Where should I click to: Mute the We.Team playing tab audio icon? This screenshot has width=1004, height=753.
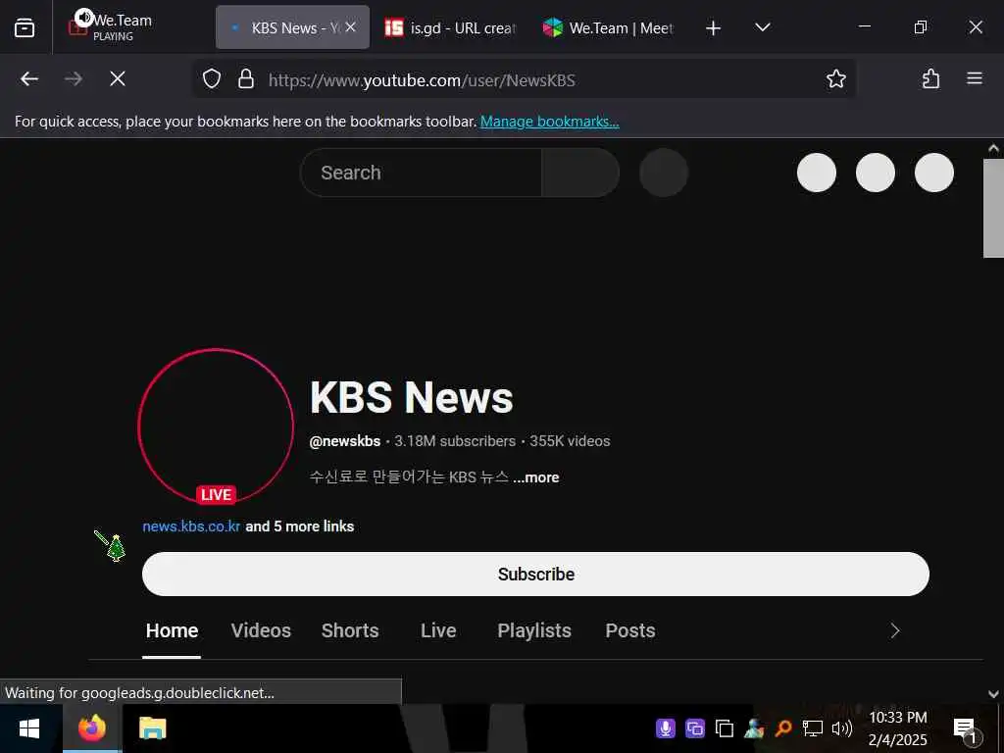coord(84,18)
